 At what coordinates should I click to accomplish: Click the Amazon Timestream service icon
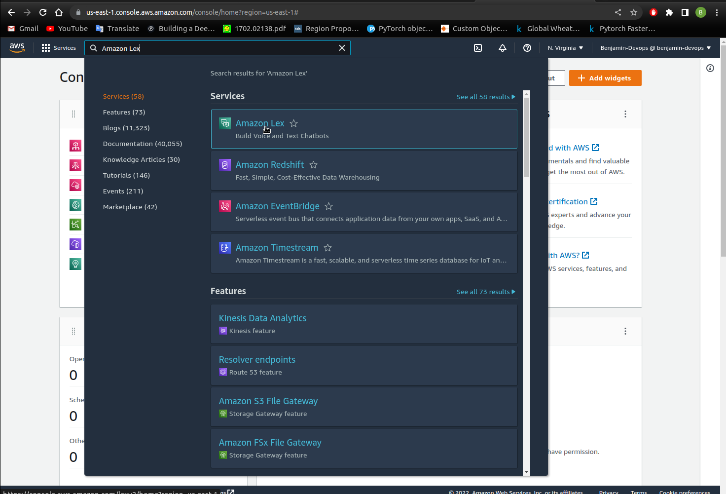pyautogui.click(x=225, y=248)
